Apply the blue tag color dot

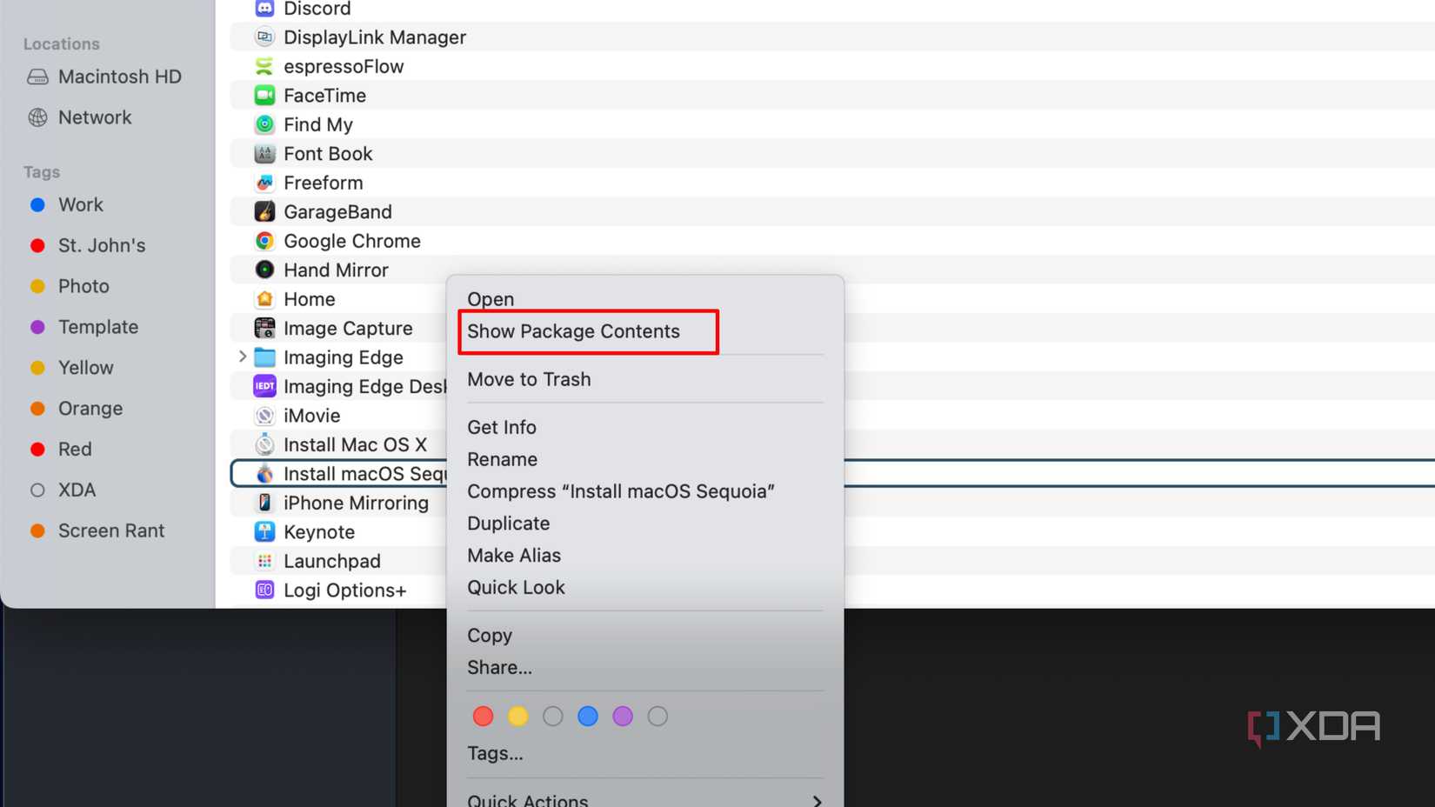point(588,716)
